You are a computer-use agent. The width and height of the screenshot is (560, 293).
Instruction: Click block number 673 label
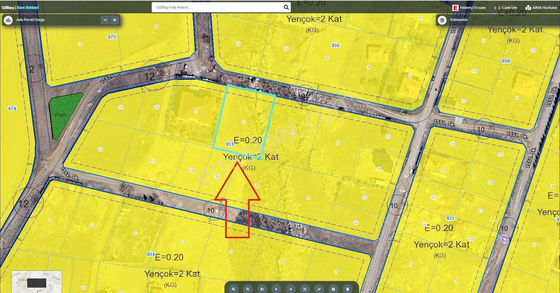pos(112,37)
